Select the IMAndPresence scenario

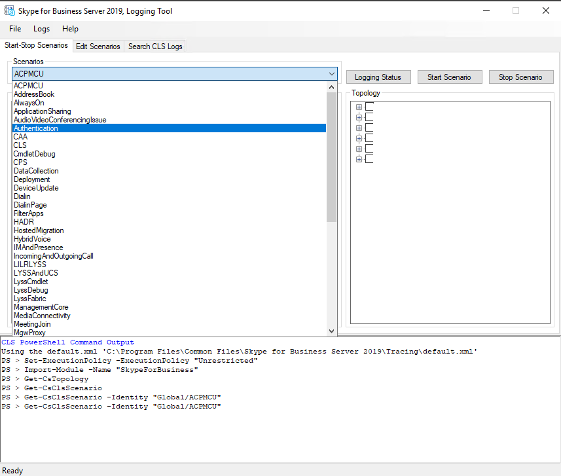click(170, 247)
